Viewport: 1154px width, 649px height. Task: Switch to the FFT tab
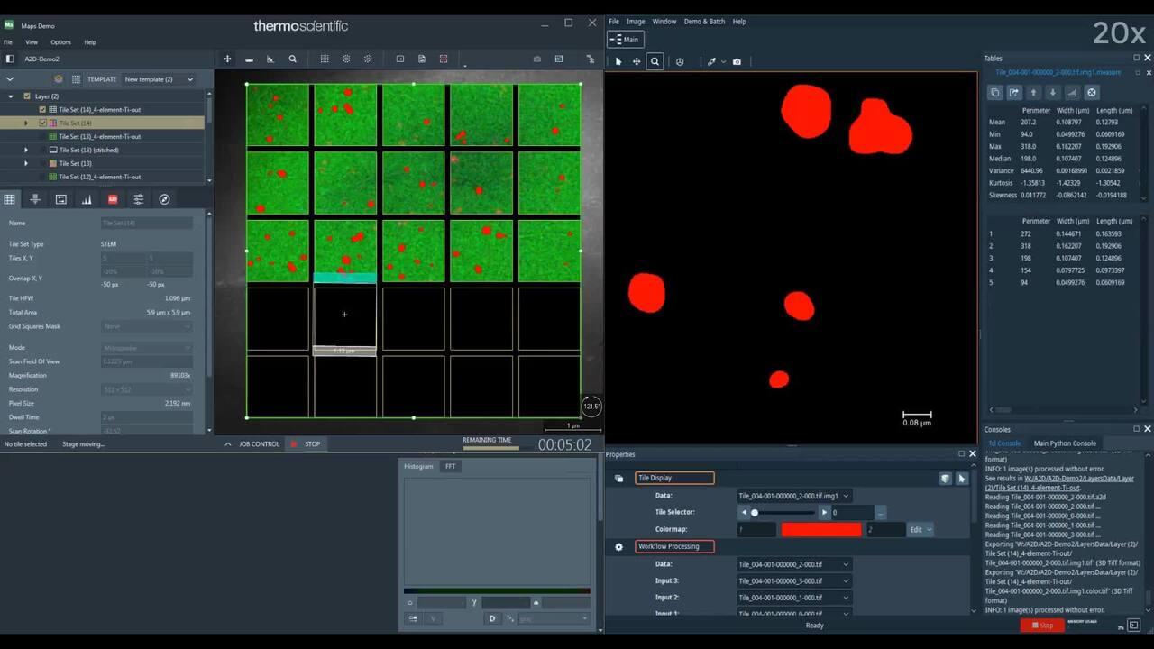click(x=451, y=466)
